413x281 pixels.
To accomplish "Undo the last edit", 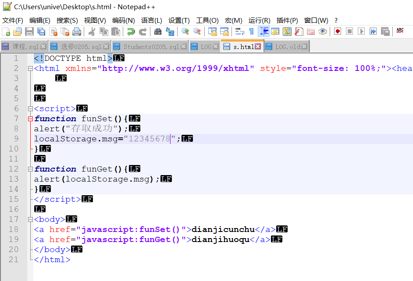I will pyautogui.click(x=131, y=32).
